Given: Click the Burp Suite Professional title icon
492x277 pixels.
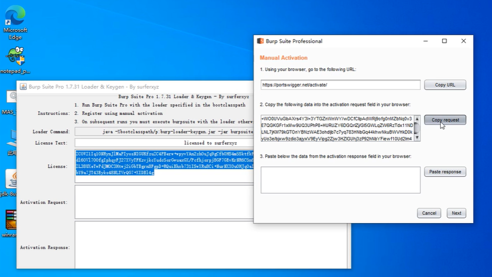Looking at the screenshot, I should pyautogui.click(x=260, y=41).
